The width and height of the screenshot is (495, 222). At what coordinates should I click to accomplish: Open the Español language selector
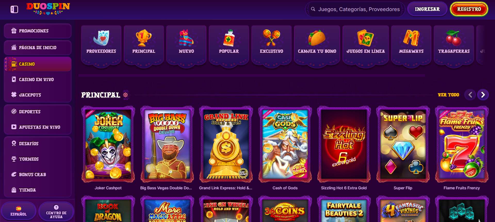18,211
